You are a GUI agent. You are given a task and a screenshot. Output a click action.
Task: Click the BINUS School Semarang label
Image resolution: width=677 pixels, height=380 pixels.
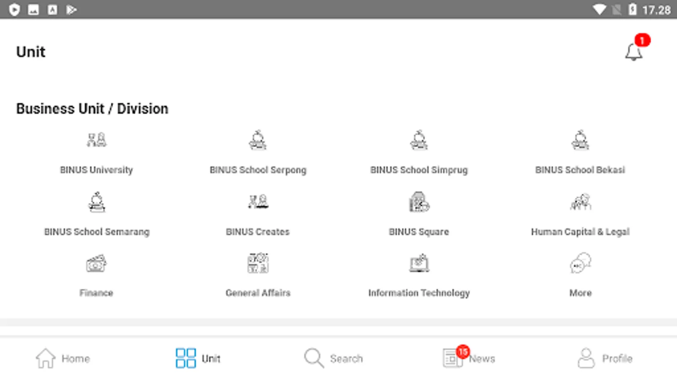pos(96,232)
